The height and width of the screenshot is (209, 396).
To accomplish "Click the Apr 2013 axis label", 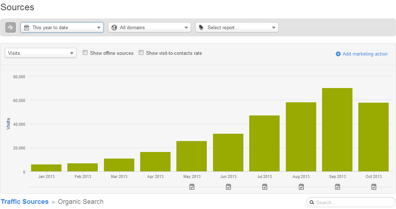I will (155, 176).
